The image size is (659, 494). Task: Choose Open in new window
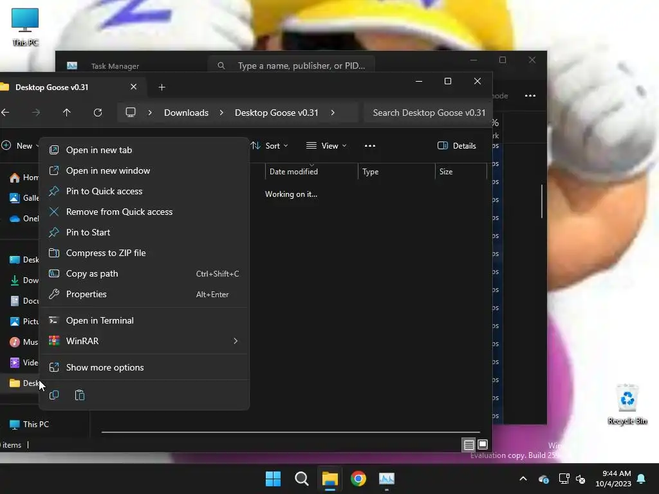144,170
